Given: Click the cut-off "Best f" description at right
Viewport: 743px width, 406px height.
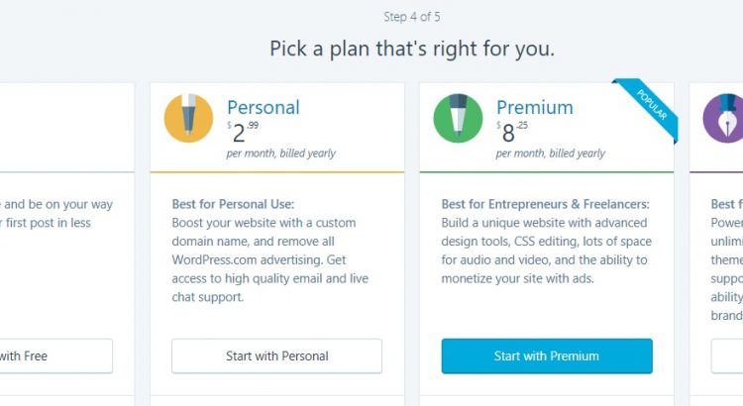Looking at the screenshot, I should coord(726,259).
